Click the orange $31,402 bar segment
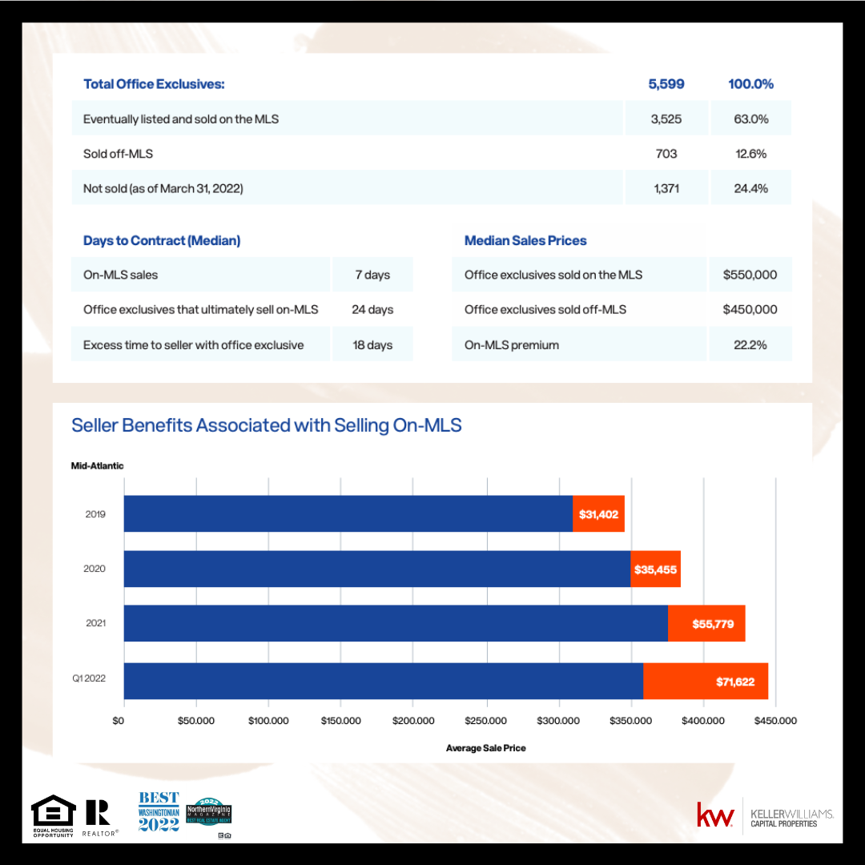 (x=598, y=513)
